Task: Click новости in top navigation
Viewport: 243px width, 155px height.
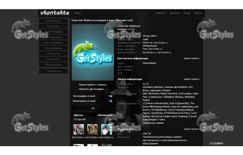Action: click(161, 13)
